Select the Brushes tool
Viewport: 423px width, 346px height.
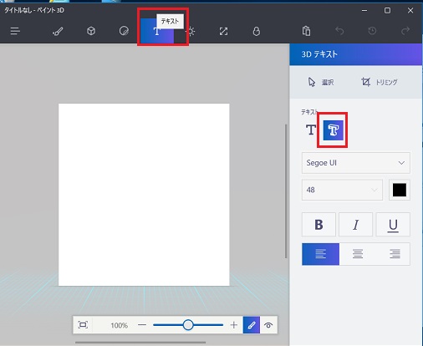coord(58,31)
